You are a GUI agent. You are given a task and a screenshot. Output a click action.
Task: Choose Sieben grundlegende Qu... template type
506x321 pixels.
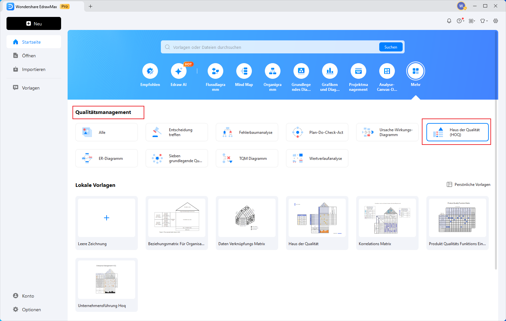177,158
